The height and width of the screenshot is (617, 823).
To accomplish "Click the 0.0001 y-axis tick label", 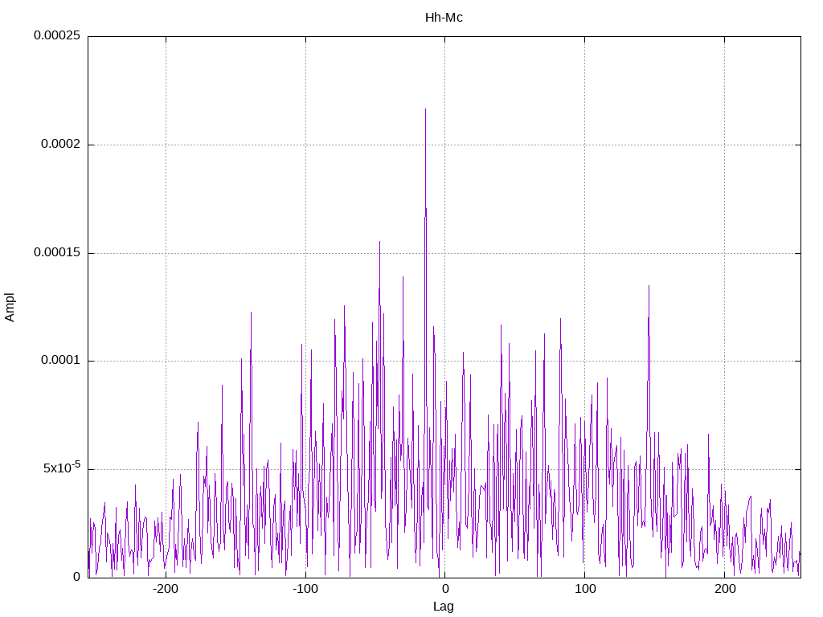I will click(x=61, y=361).
